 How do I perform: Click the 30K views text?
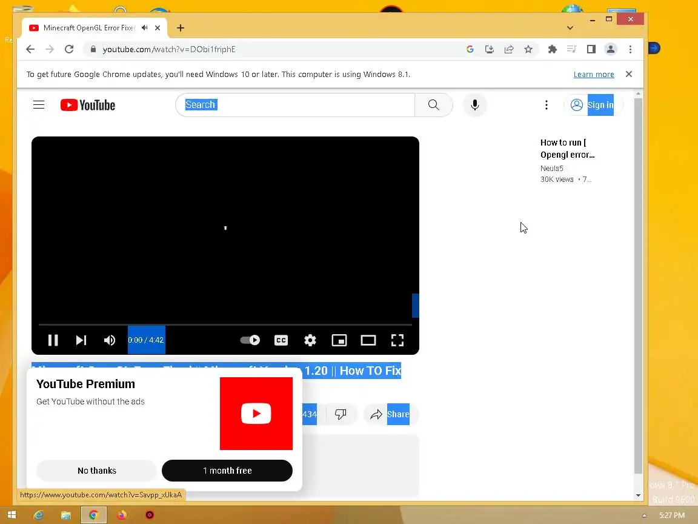(x=557, y=180)
